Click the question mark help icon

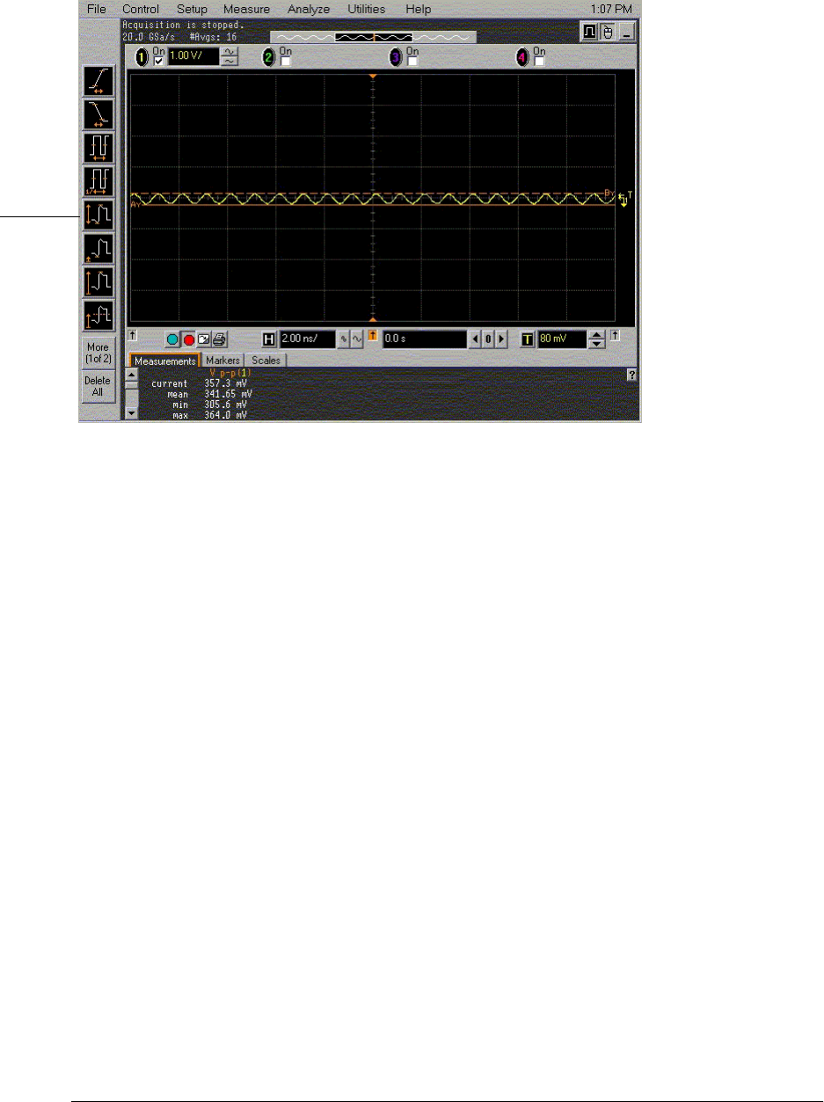(x=631, y=374)
